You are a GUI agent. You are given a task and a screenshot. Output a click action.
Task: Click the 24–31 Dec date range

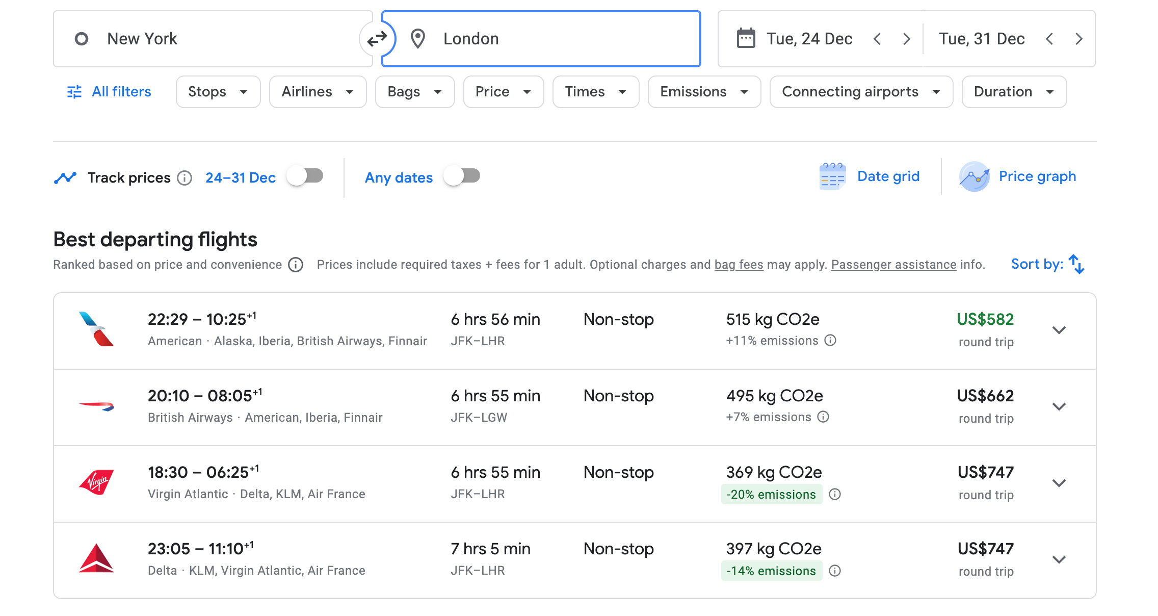241,178
